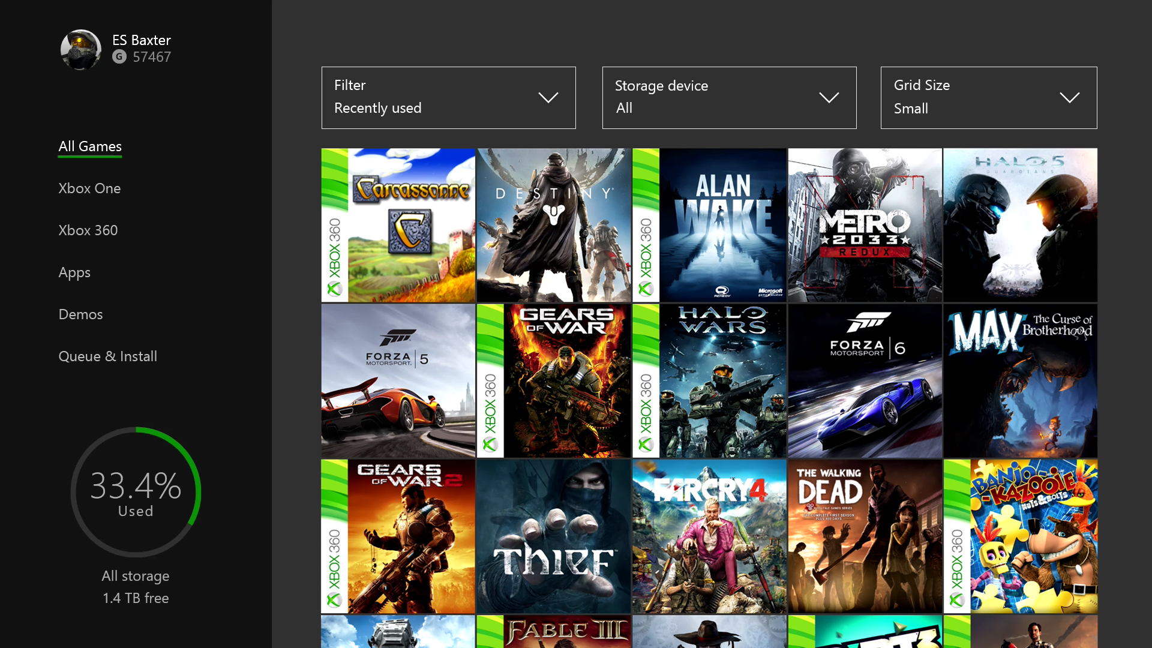Click the 33.4% Used storage ring
1152x648 pixels.
coord(136,492)
